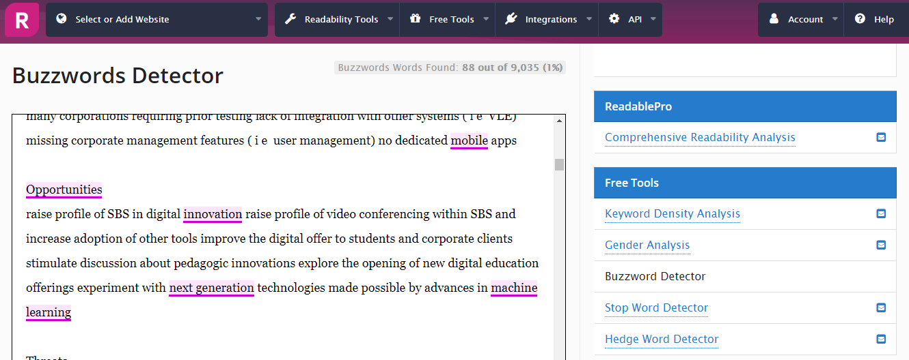Screen dimensions: 909x360
Task: Click the wrench icon for Readability Tools
Action: [x=290, y=19]
